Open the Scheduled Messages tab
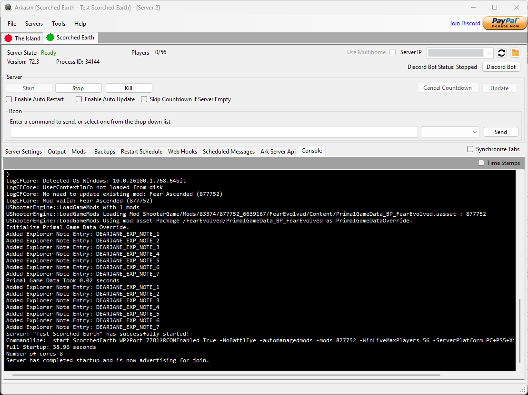 click(x=229, y=152)
